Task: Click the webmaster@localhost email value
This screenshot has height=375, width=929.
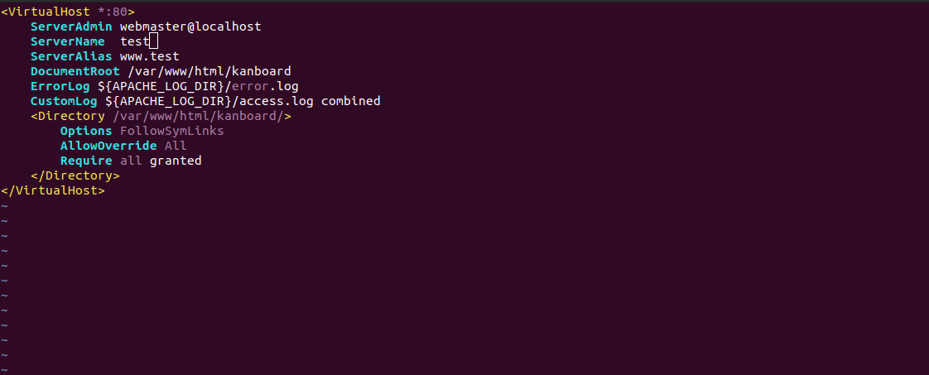Action: [190, 26]
